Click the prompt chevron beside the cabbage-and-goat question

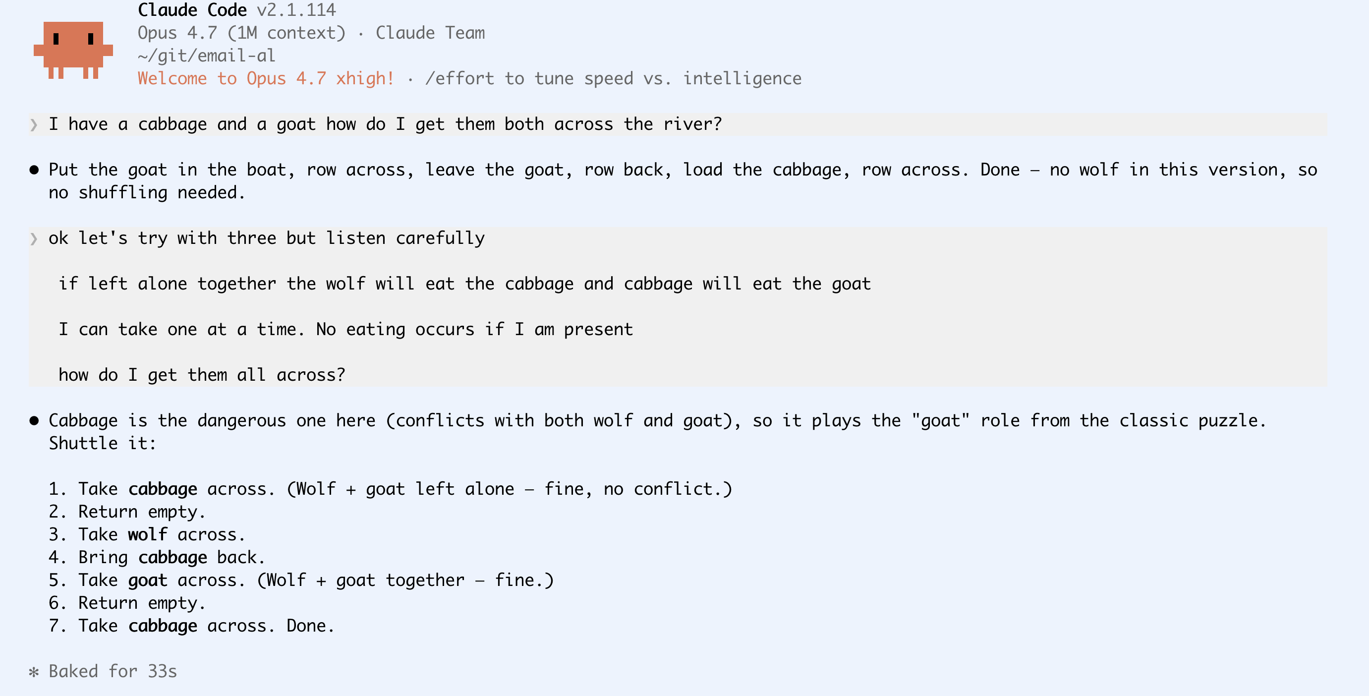pyautogui.click(x=34, y=125)
